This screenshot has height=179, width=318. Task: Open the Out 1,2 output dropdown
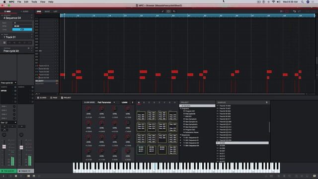tap(8, 123)
